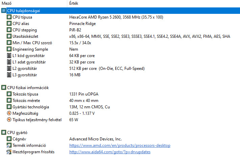This screenshot has height=161, width=240.
Task: Select the Utasításkészlet row
Action: (x=26, y=36)
